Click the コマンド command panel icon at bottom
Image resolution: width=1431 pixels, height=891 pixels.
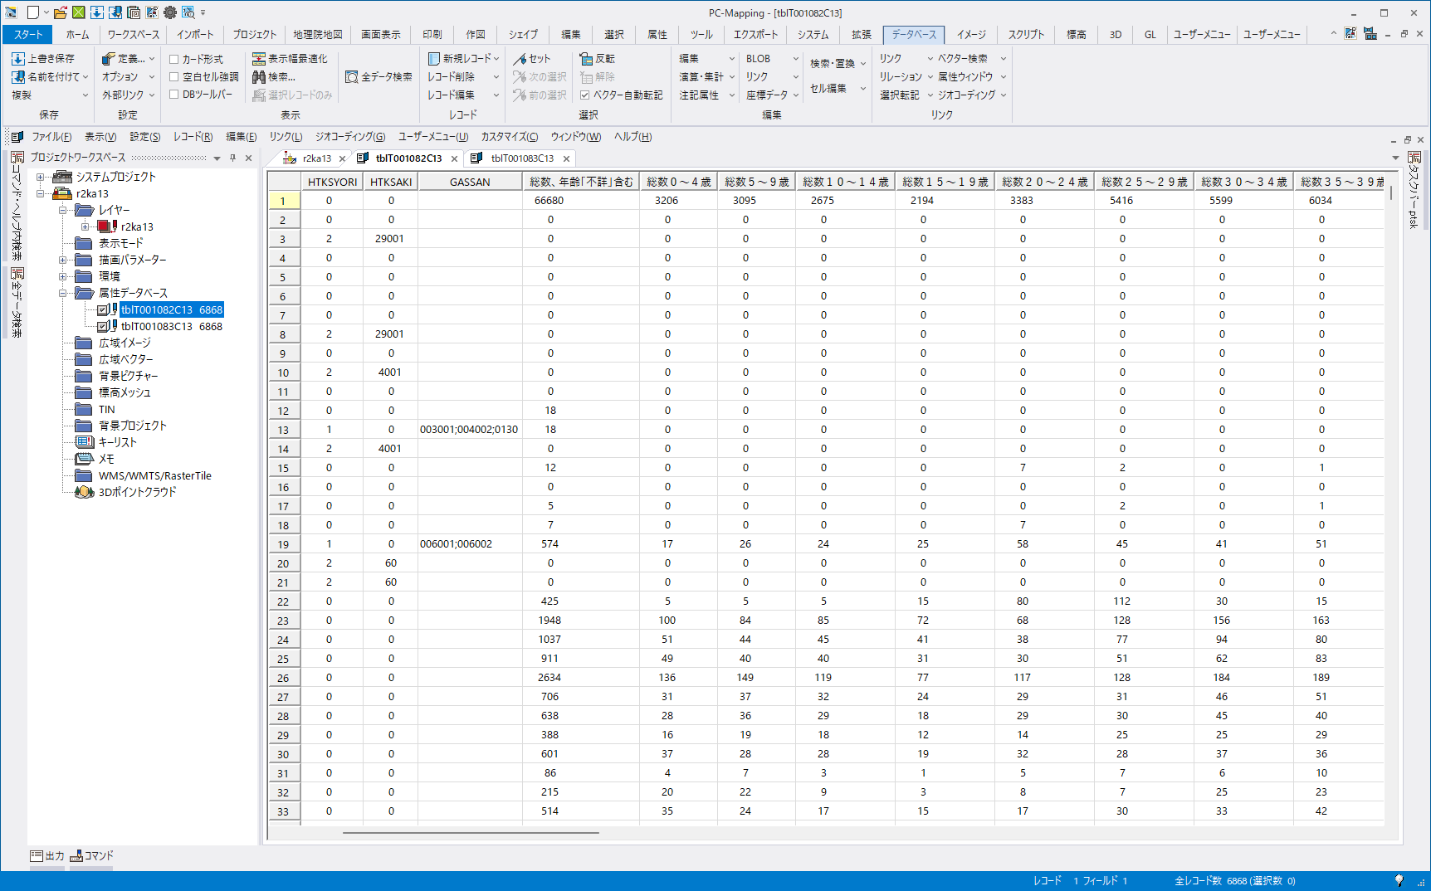coord(76,856)
